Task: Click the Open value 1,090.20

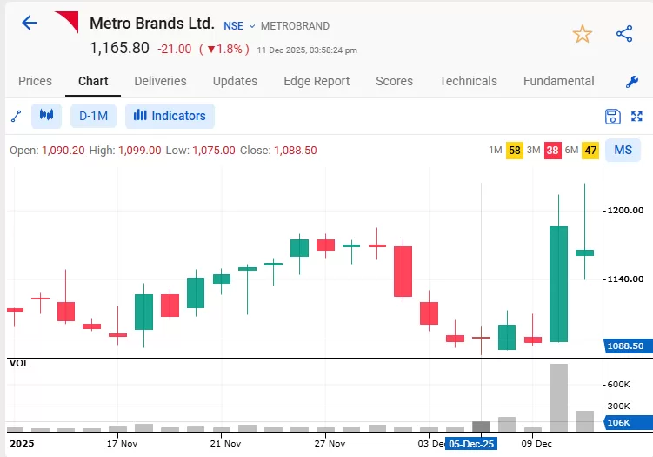Action: (x=63, y=150)
